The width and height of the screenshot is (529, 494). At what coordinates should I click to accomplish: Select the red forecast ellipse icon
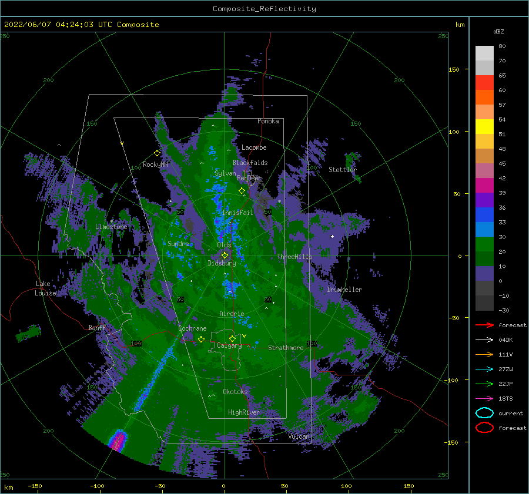tap(484, 428)
